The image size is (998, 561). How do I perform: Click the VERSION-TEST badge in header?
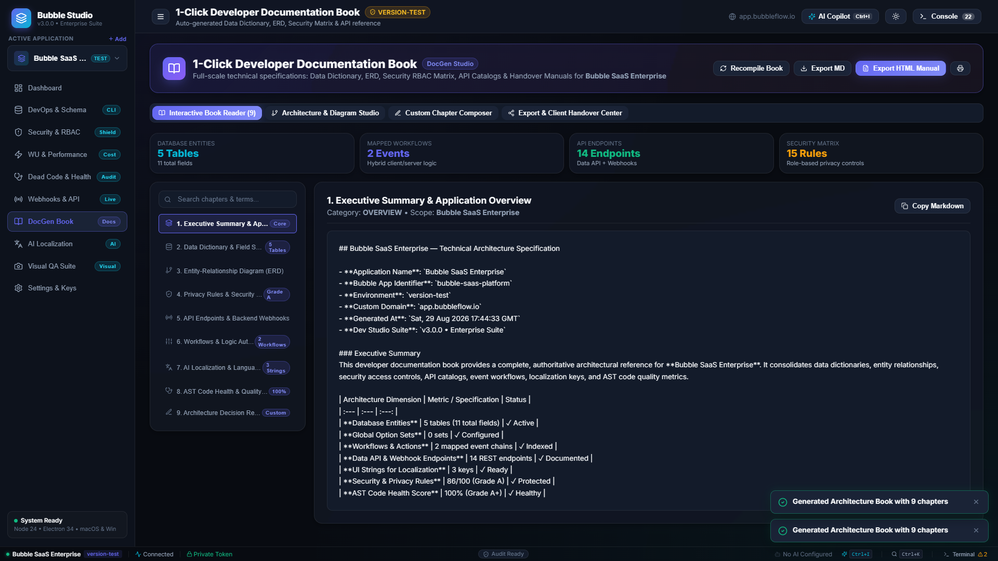398,12
